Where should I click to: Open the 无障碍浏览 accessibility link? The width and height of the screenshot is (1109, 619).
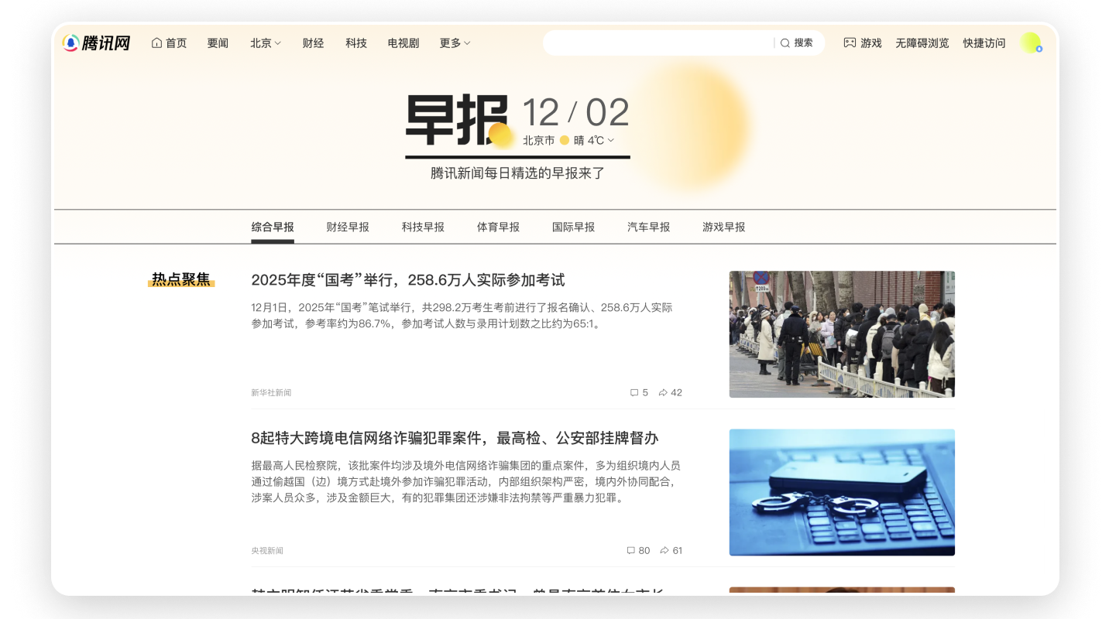tap(922, 43)
